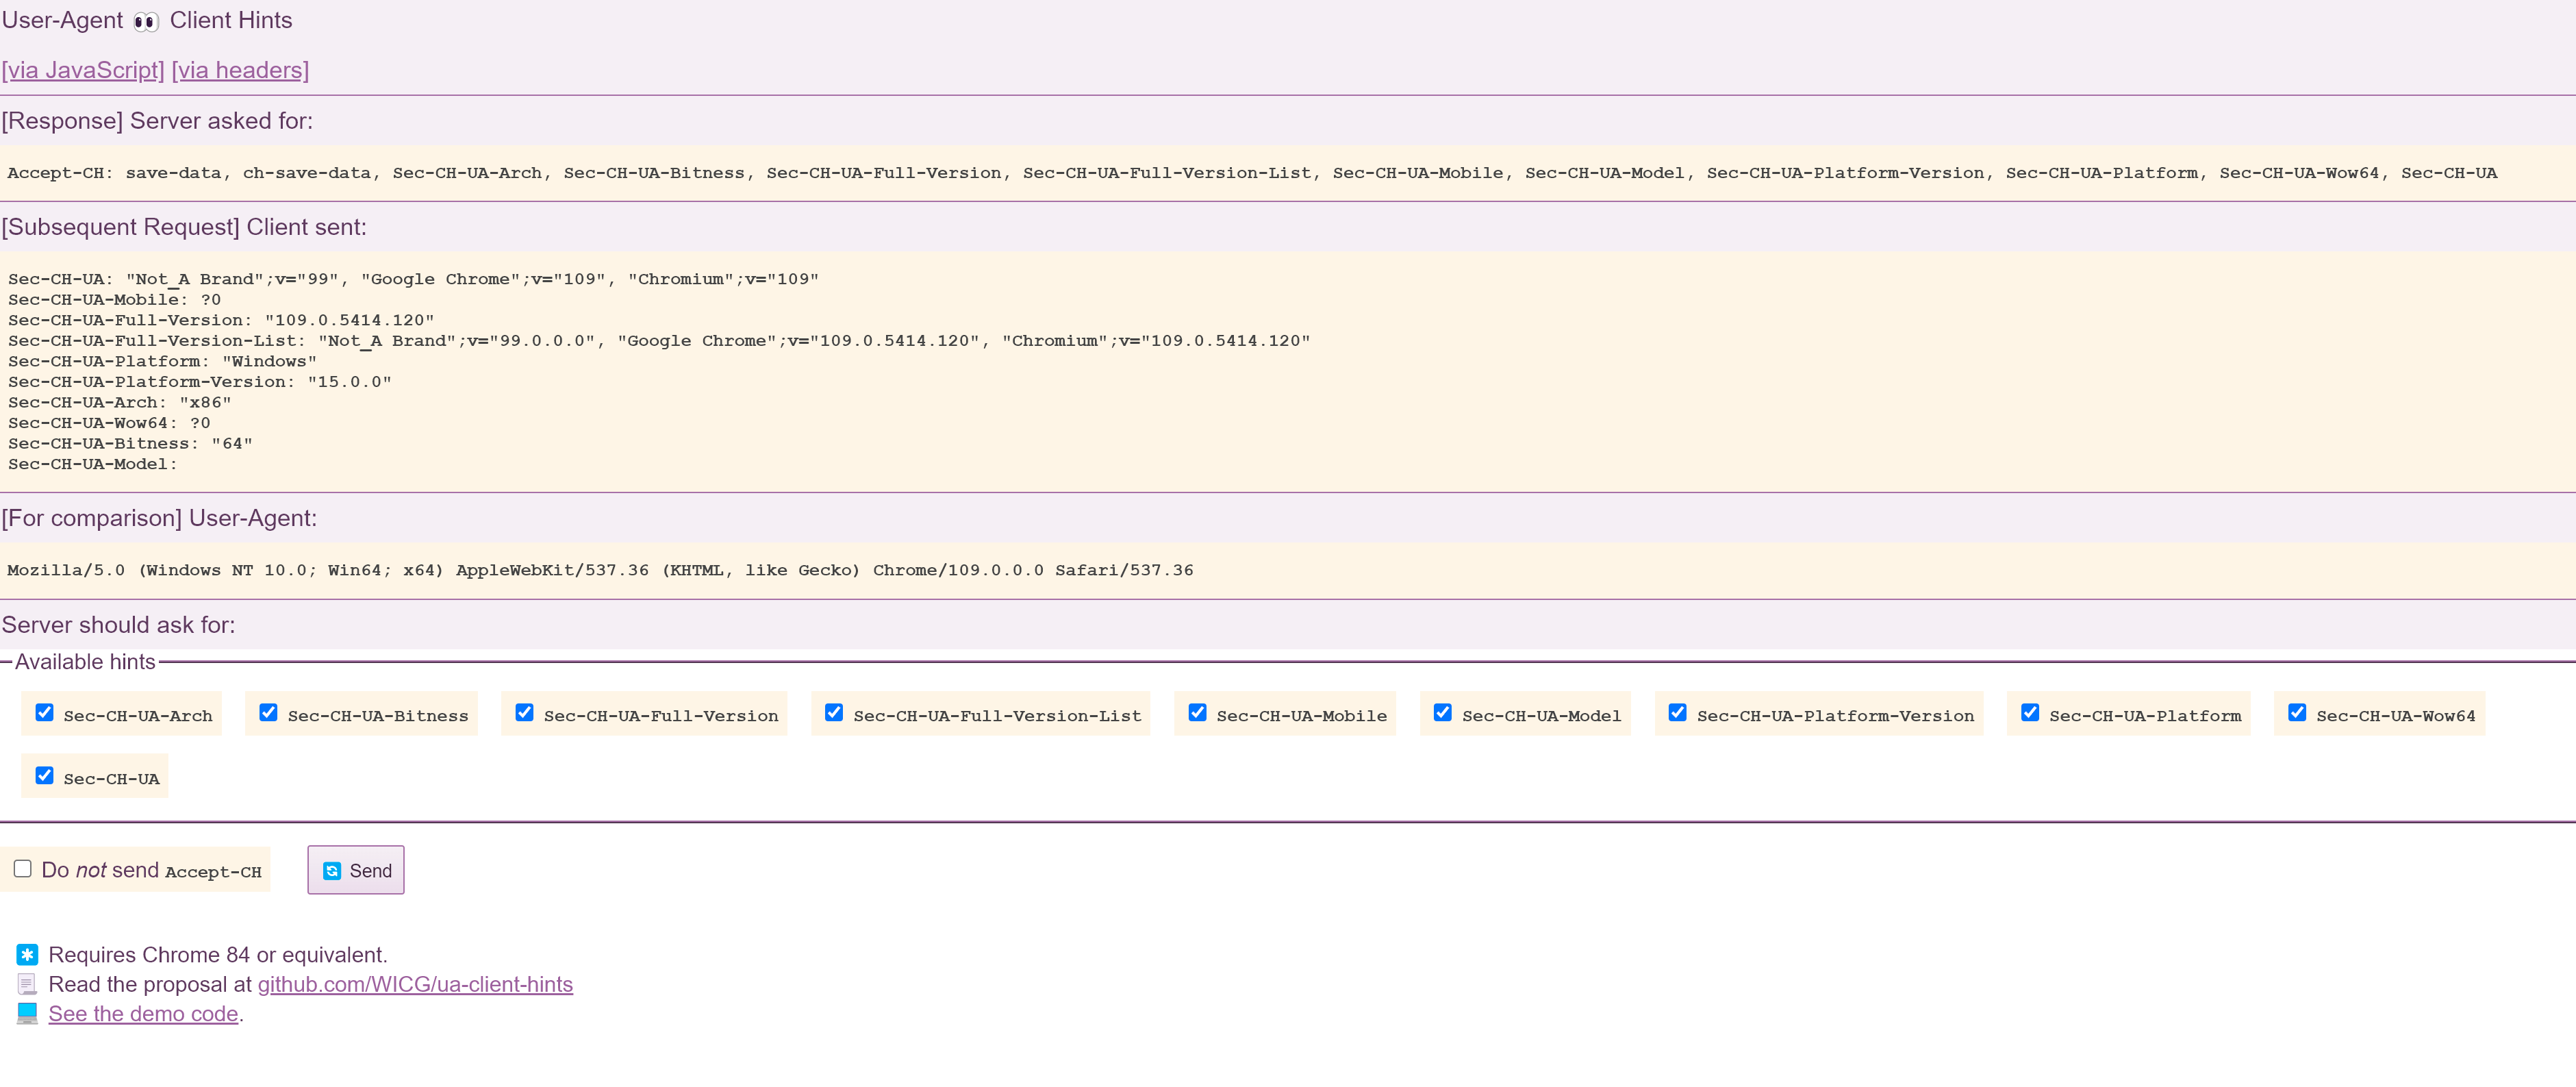
Task: Click the document icon beside the proposal text
Action: (x=26, y=984)
